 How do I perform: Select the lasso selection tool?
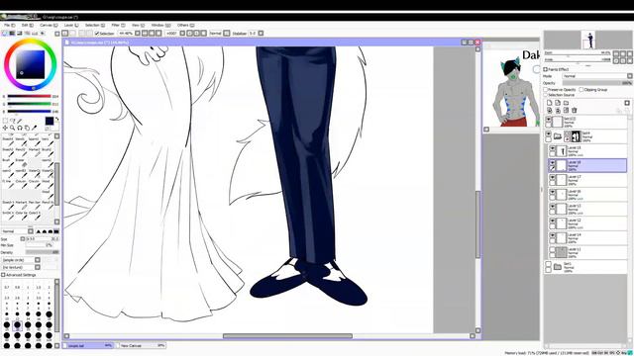click(13, 121)
